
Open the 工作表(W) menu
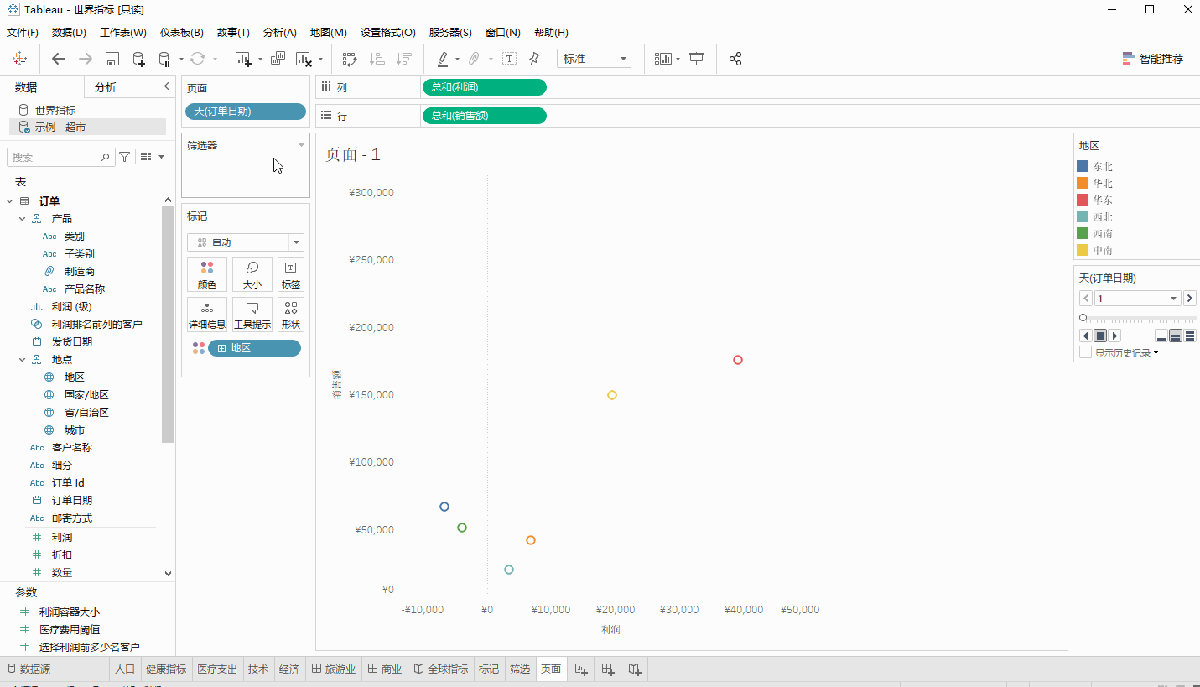(123, 33)
